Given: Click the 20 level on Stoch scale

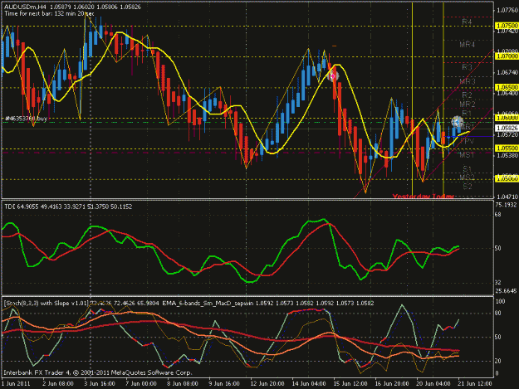Looking at the screenshot, I should [x=497, y=362].
